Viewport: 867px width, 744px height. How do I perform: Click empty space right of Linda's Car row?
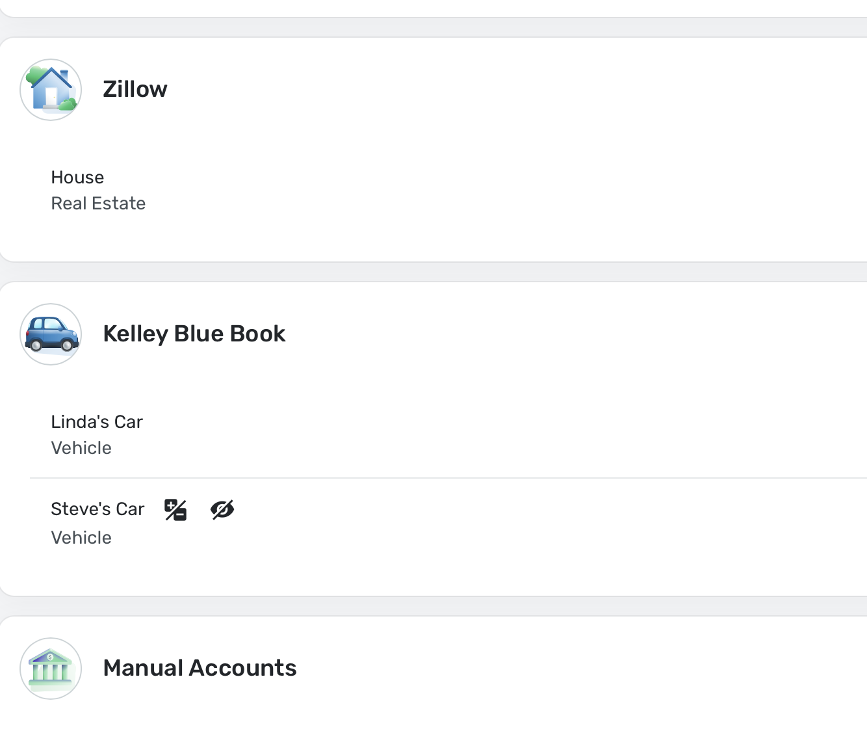pos(520,434)
